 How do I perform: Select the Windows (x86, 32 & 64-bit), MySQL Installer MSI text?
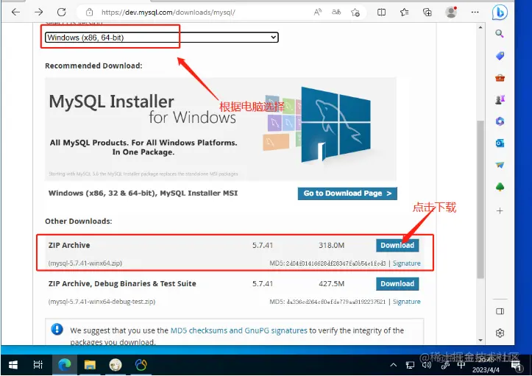[x=143, y=193]
